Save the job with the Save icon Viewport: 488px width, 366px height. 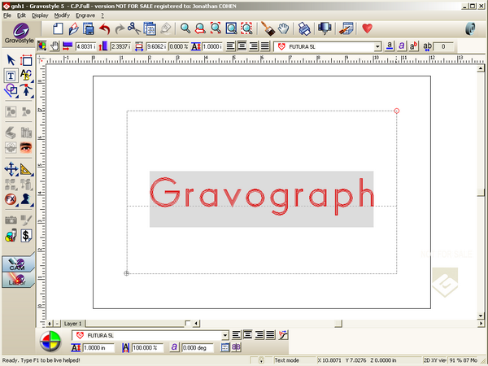[89, 29]
